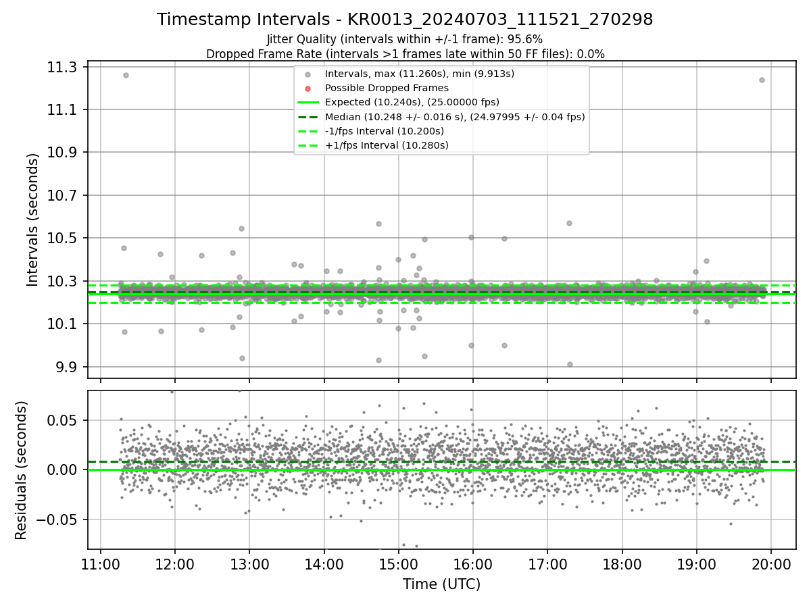Click the 10.5 y-axis tick label

click(63, 238)
